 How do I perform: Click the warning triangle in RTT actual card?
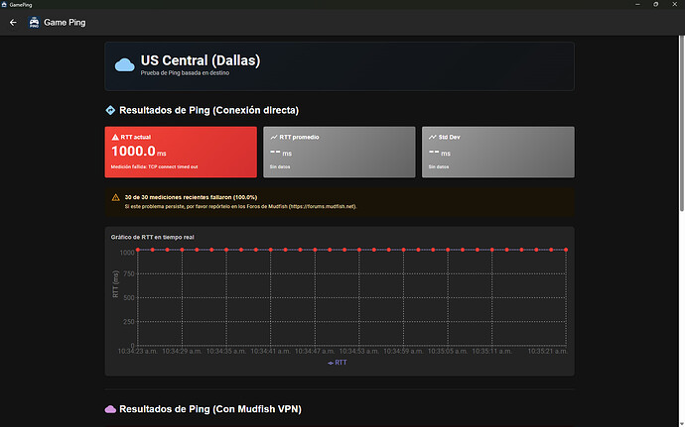(115, 137)
